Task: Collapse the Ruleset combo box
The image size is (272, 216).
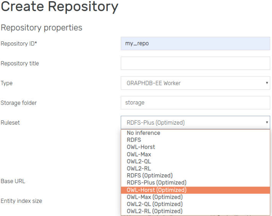Action: (x=195, y=122)
